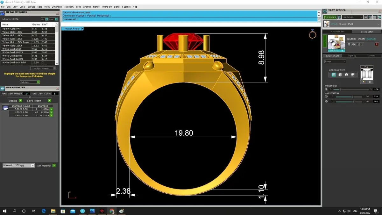382x215 pixels.
Task: Open the Blend menu
Action: click(x=117, y=7)
